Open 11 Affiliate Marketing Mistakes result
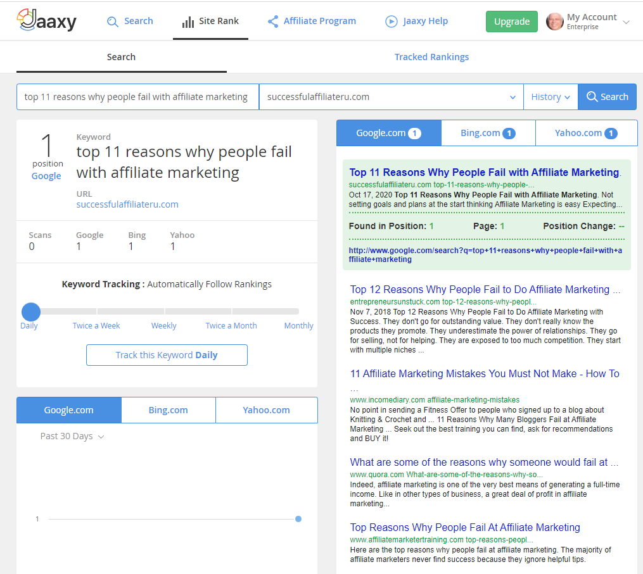The height and width of the screenshot is (574, 643). [x=484, y=373]
